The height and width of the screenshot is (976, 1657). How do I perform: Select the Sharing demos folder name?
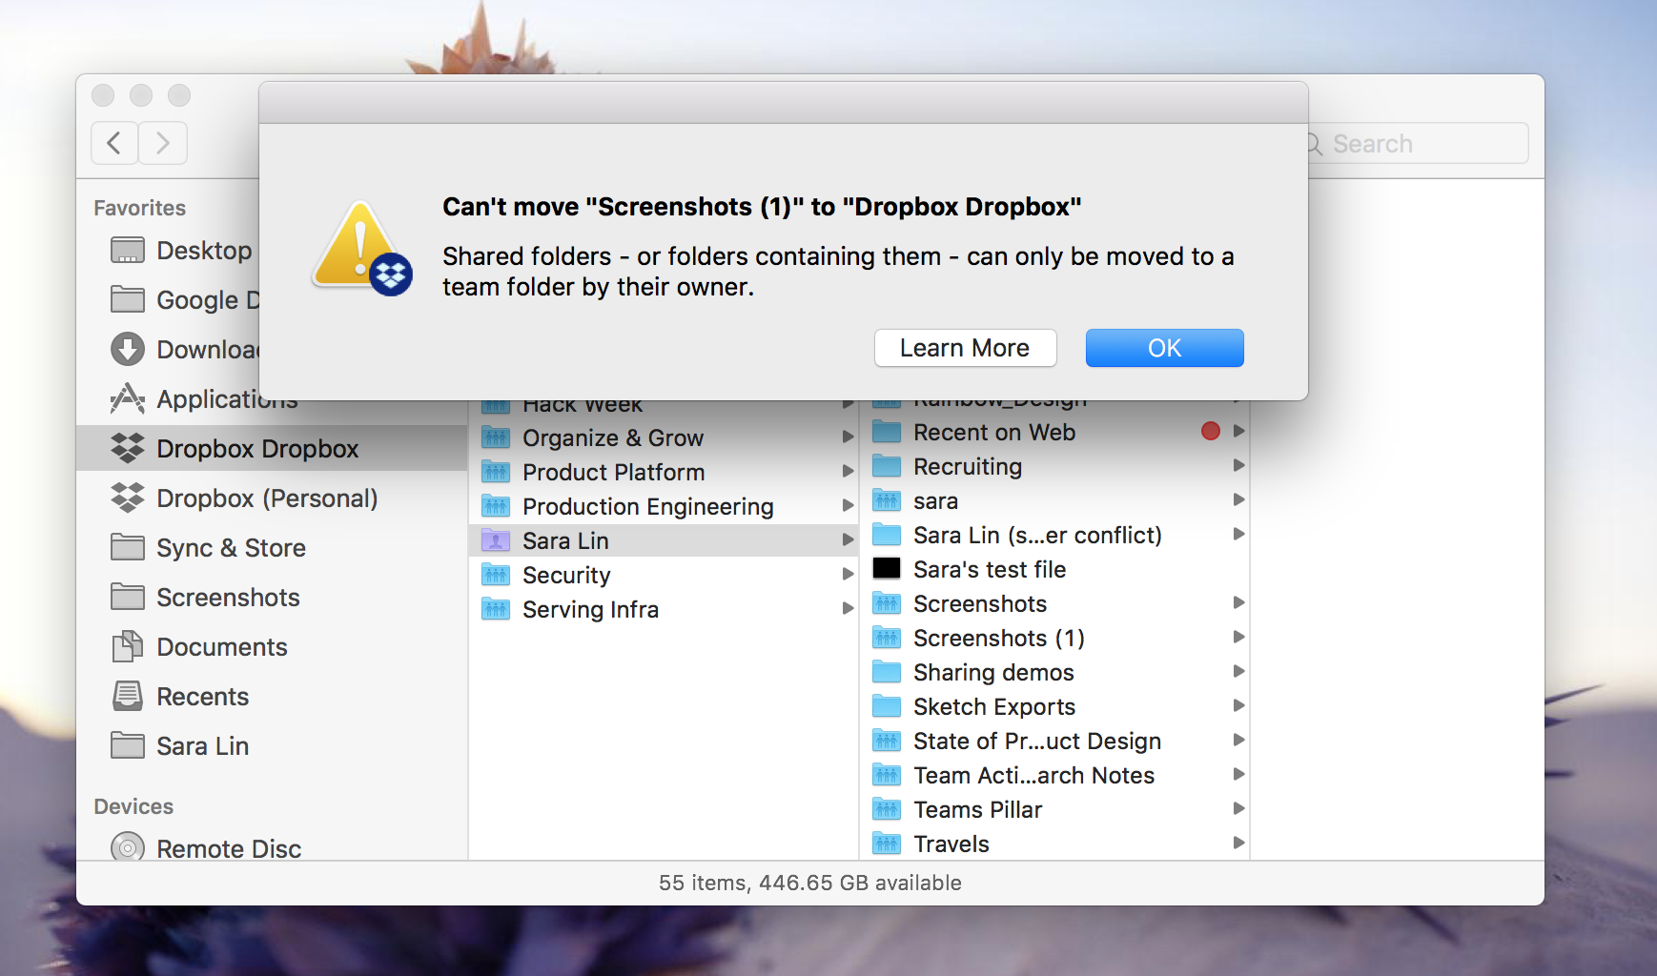pos(993,672)
